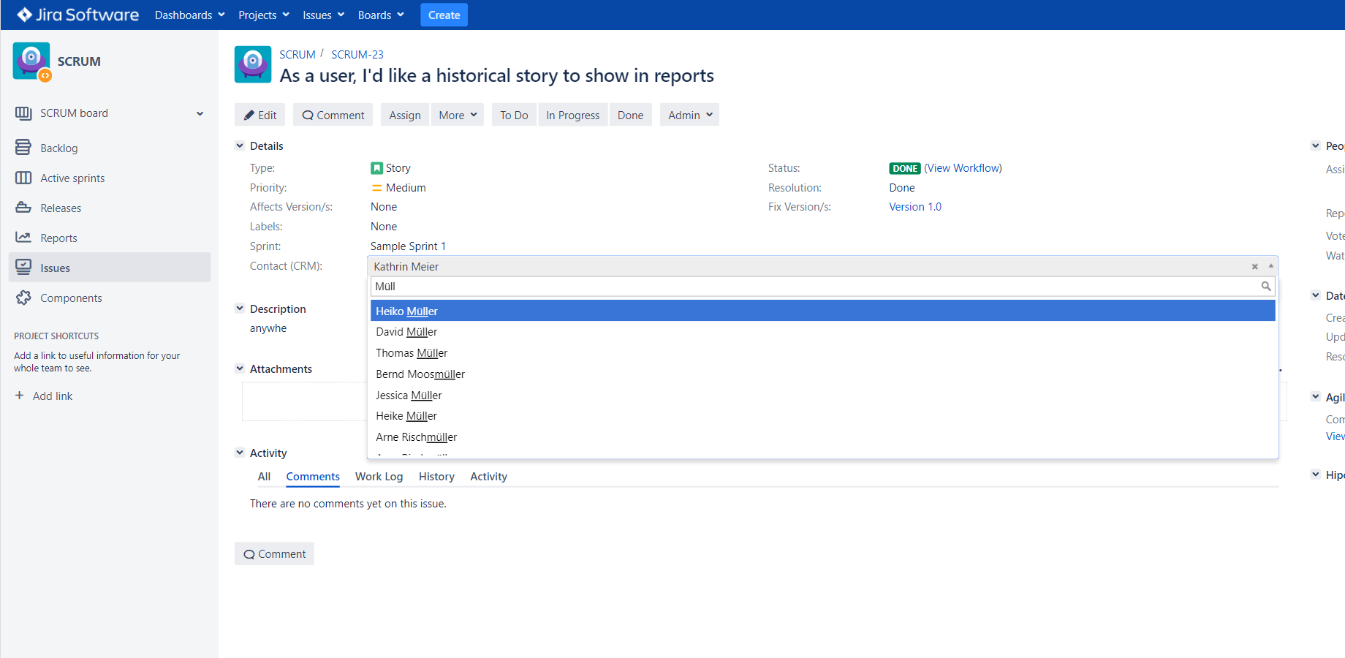Clear the Kathrin Meier contact selection
Screen dimensions: 1345x658
pos(1254,267)
